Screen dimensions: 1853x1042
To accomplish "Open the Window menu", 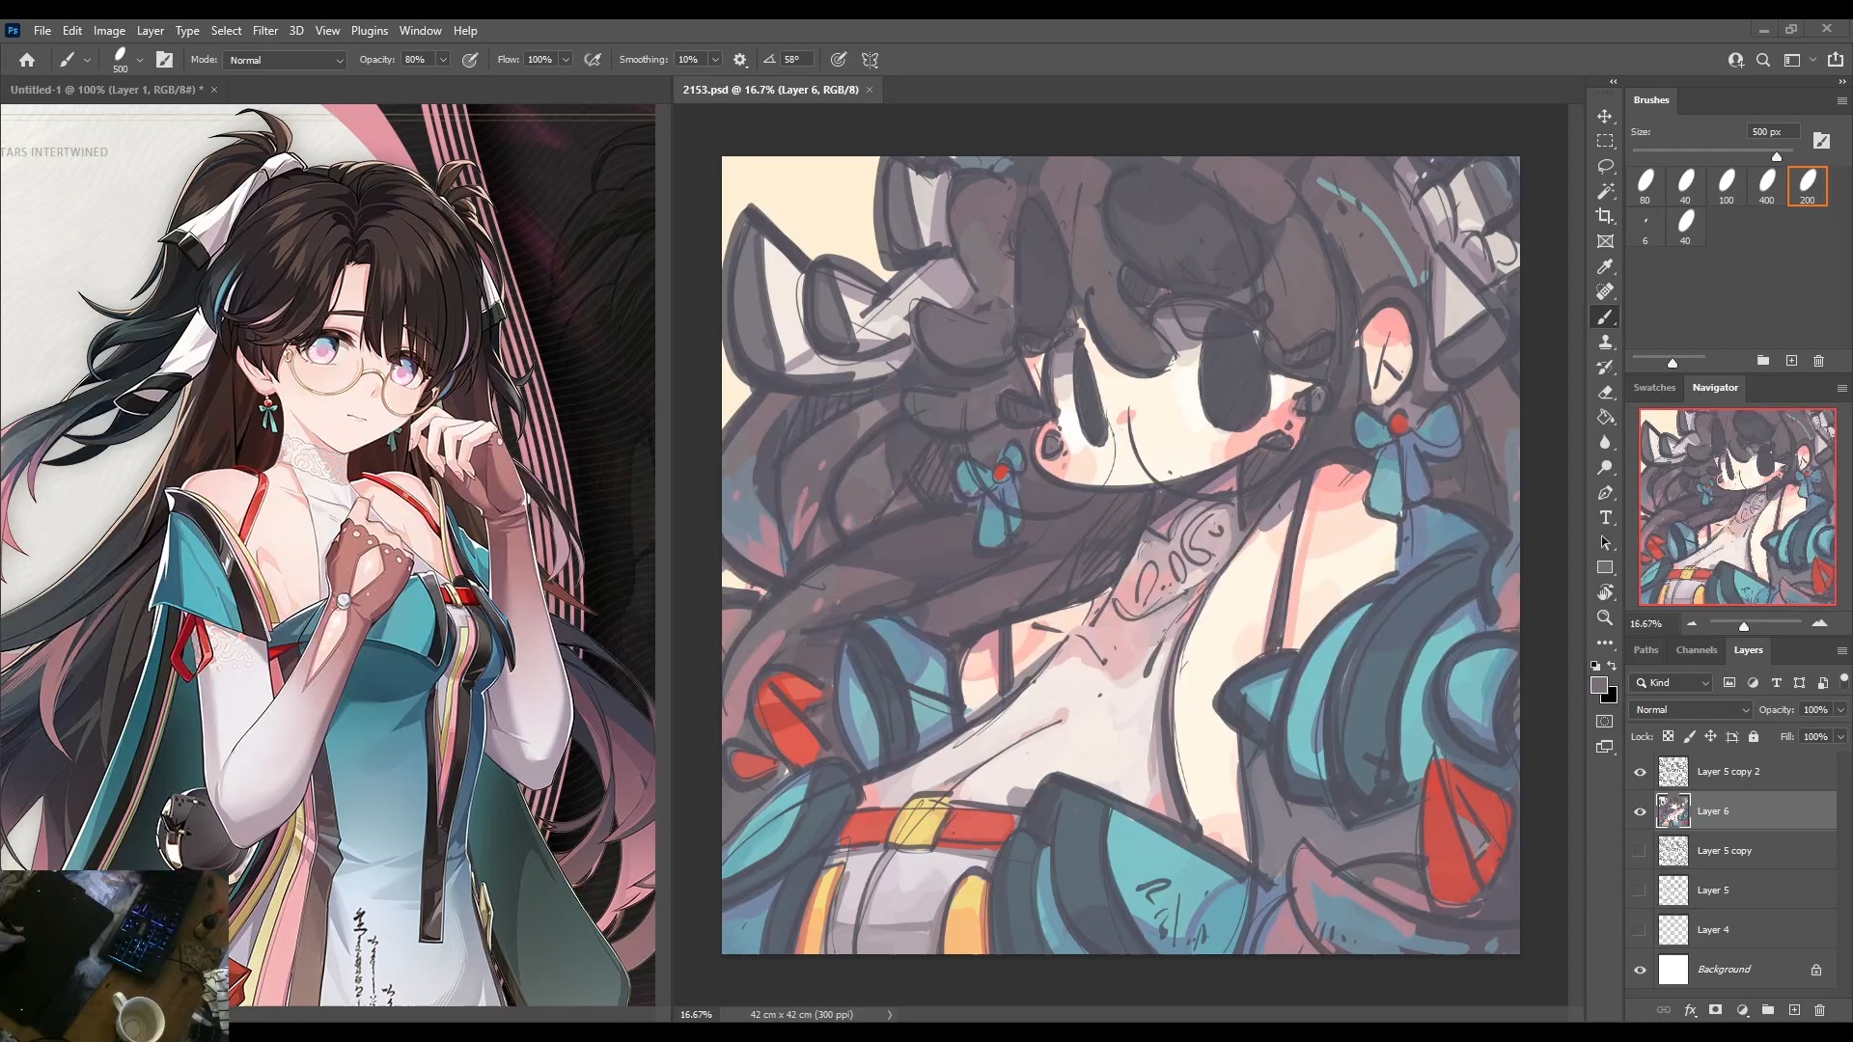I will [x=420, y=31].
